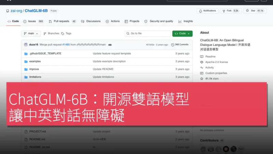The image size is (273, 154).
Task: Open 'Update limitations' commit message
Action: click(103, 77)
